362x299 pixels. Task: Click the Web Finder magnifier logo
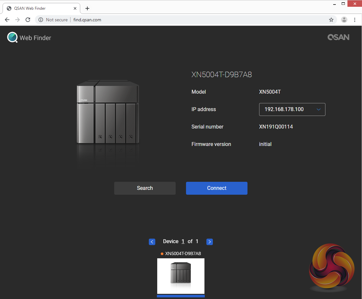[12, 37]
